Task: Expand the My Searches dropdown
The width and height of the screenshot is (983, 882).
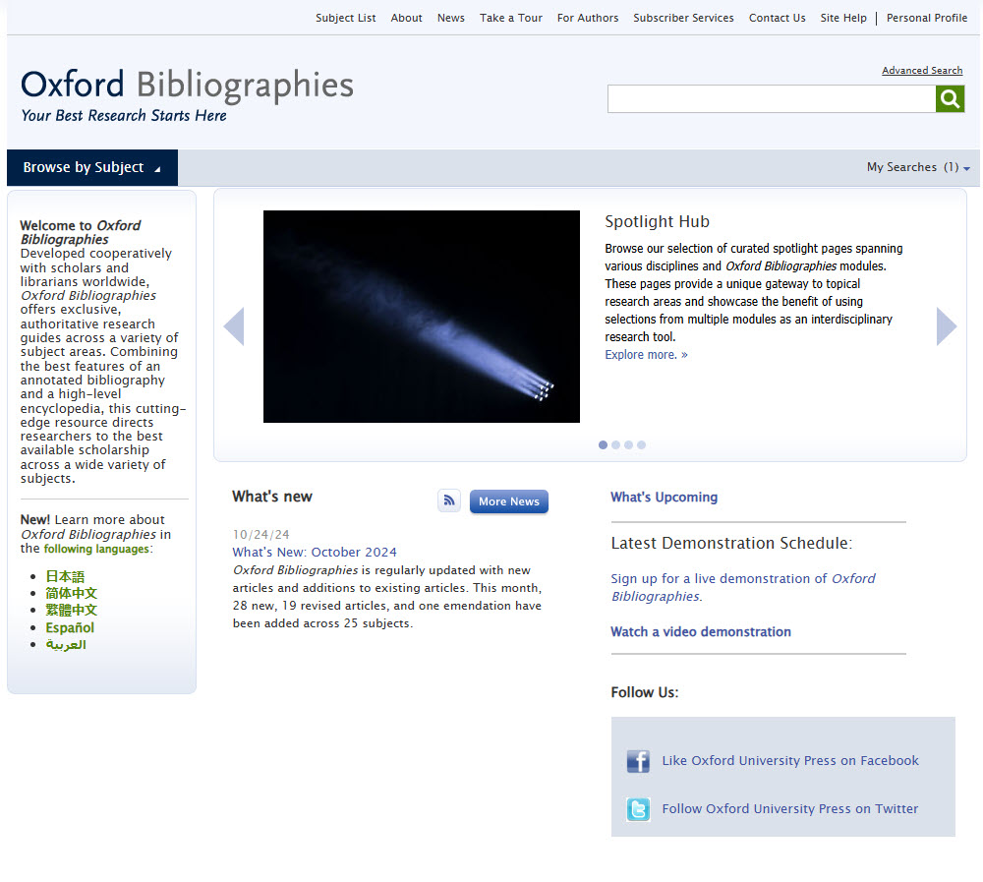Action: 917,167
